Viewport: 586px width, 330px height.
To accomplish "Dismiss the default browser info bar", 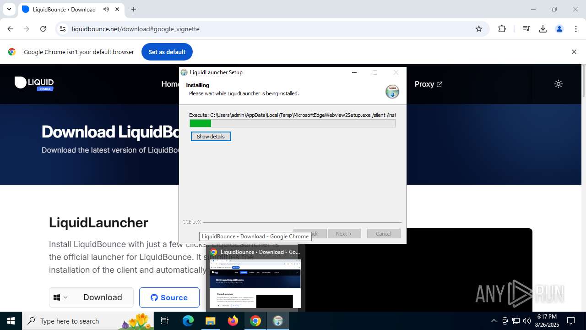I will tap(574, 52).
